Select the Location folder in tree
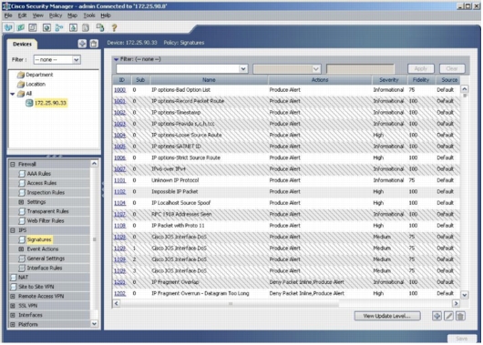The image size is (483, 345). (x=36, y=84)
